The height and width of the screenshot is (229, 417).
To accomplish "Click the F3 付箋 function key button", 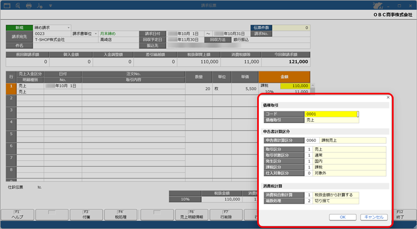I will [x=86, y=215].
